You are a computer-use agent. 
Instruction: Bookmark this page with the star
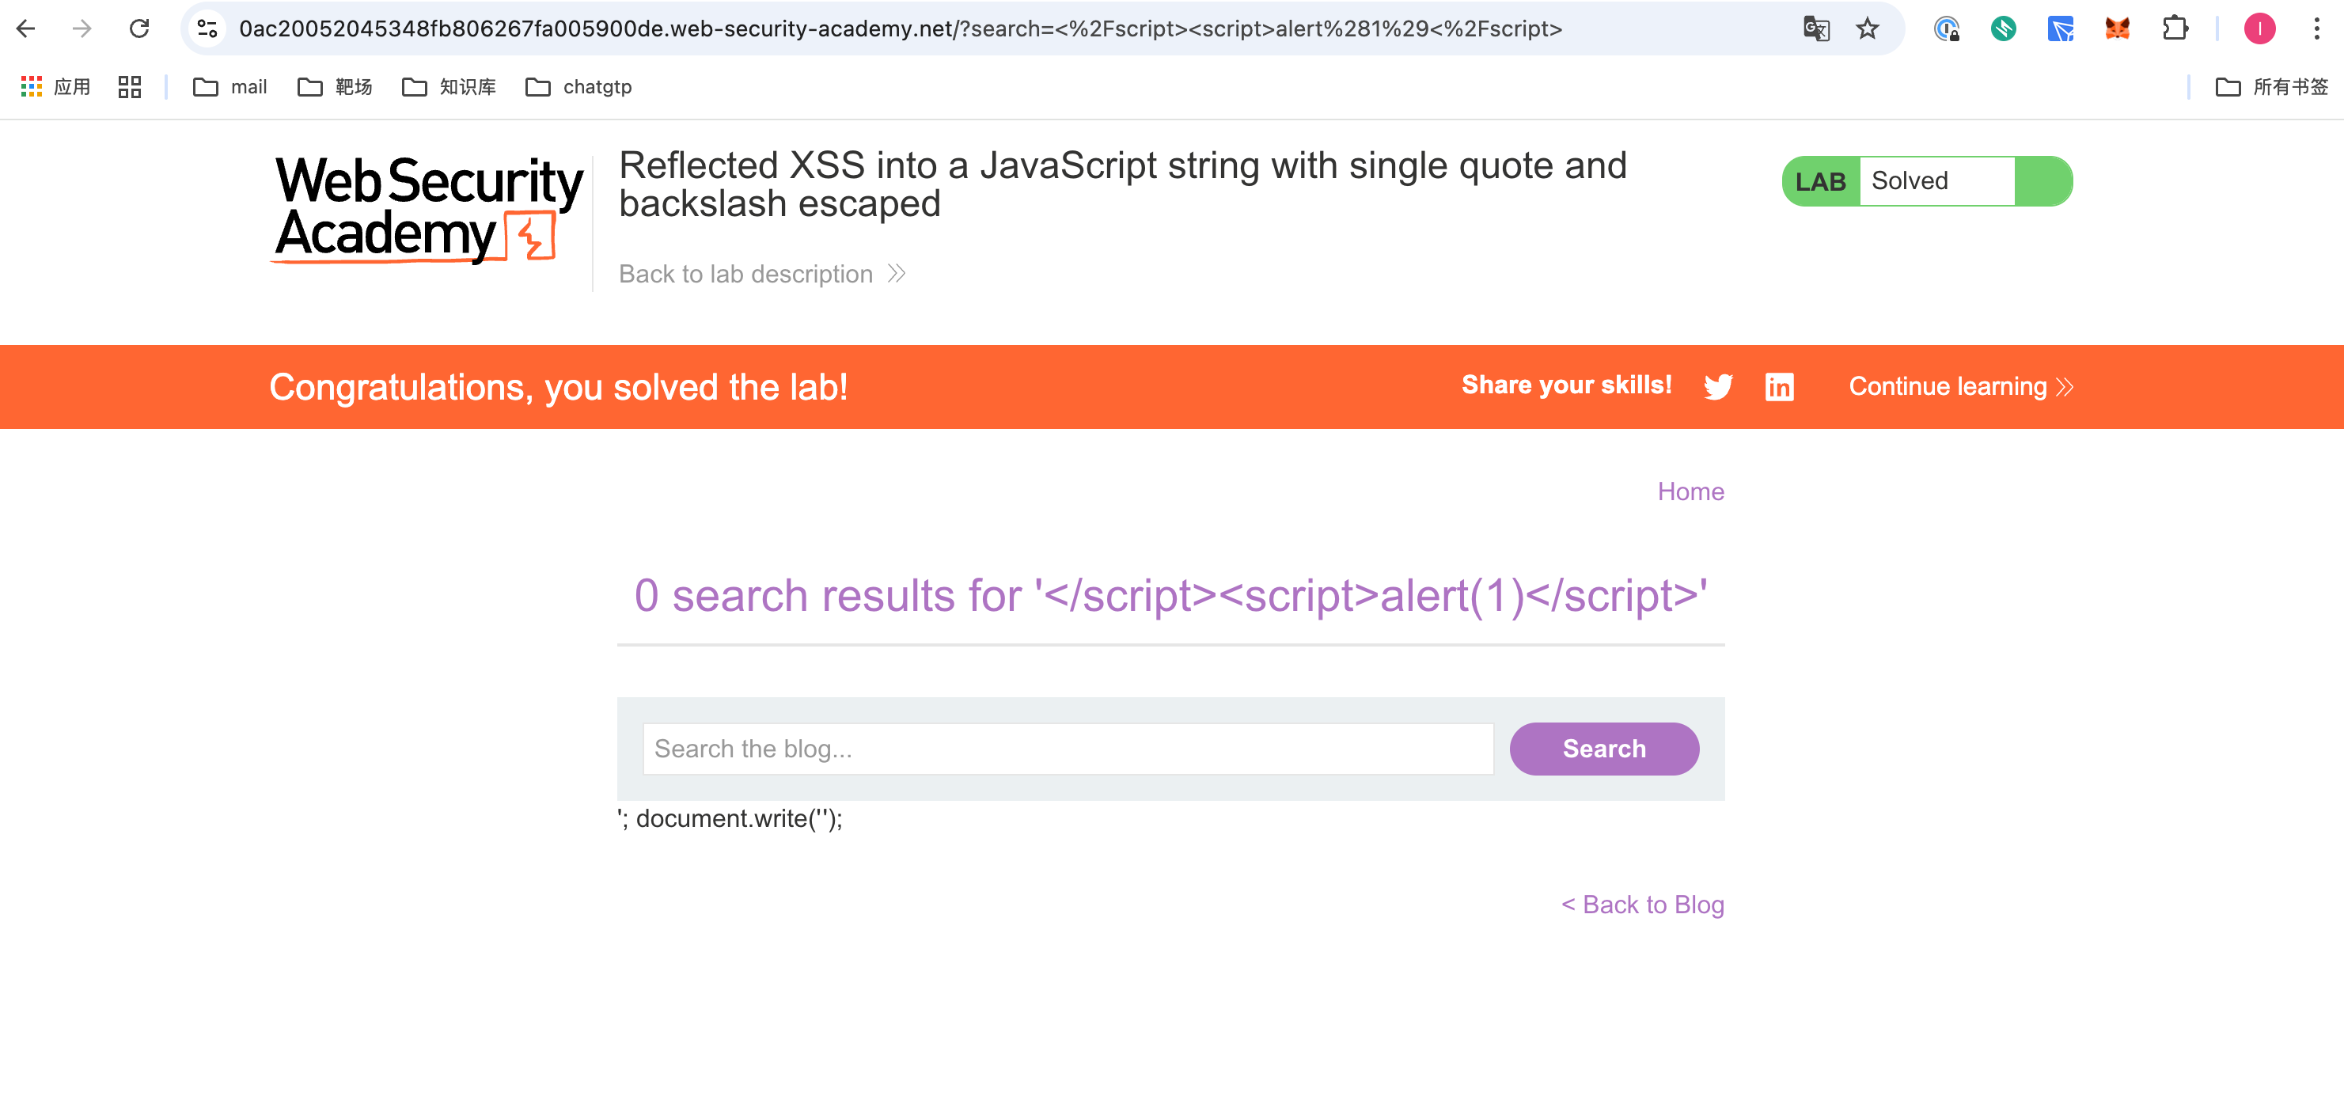[1867, 28]
